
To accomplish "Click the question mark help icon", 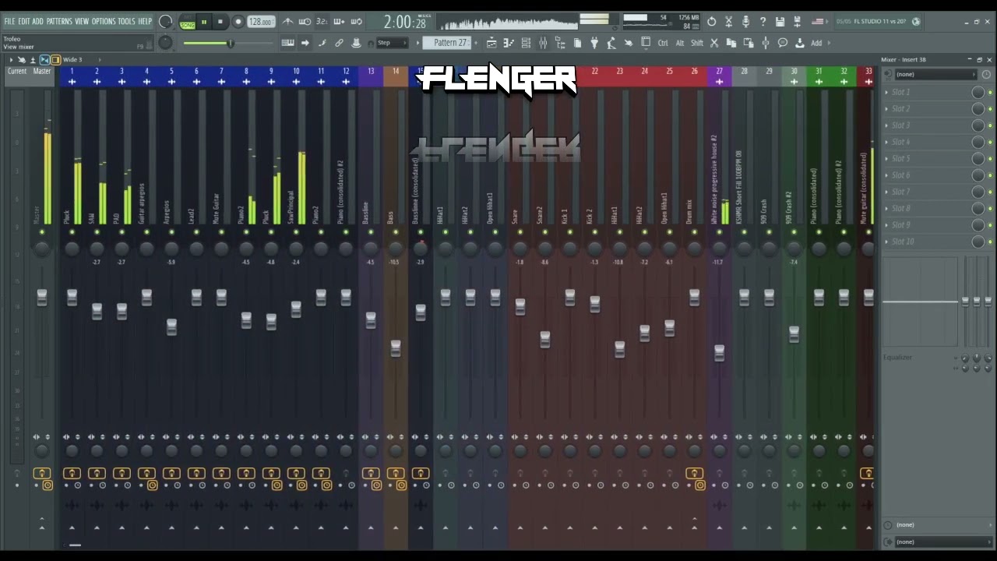I will pyautogui.click(x=763, y=22).
